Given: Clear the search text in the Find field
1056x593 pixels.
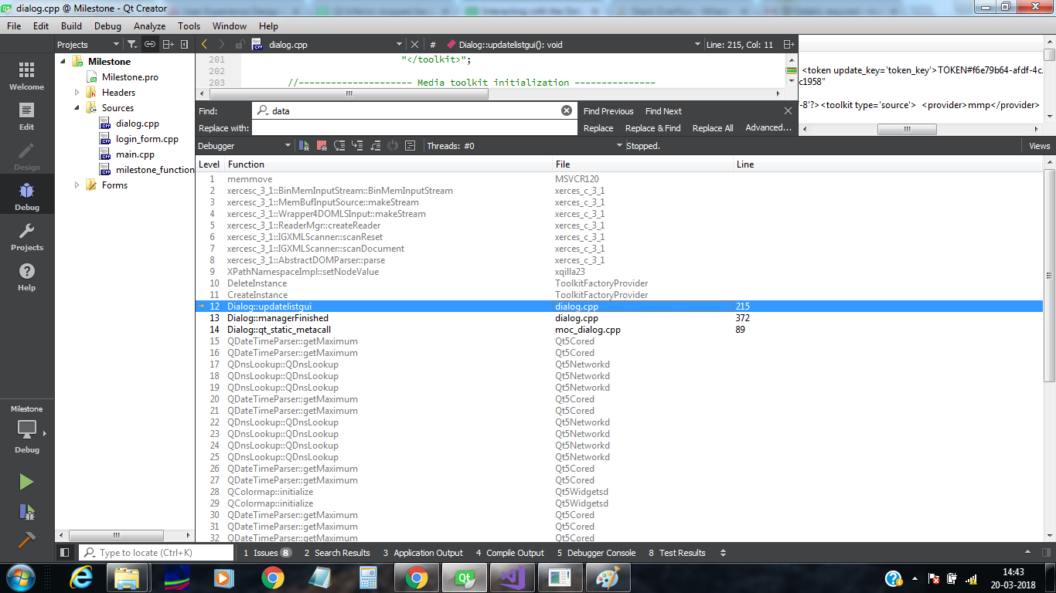Looking at the screenshot, I should pos(567,110).
